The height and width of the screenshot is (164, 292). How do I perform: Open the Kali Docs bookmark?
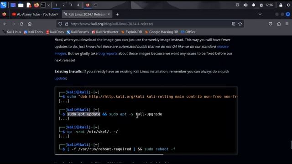(x=55, y=32)
